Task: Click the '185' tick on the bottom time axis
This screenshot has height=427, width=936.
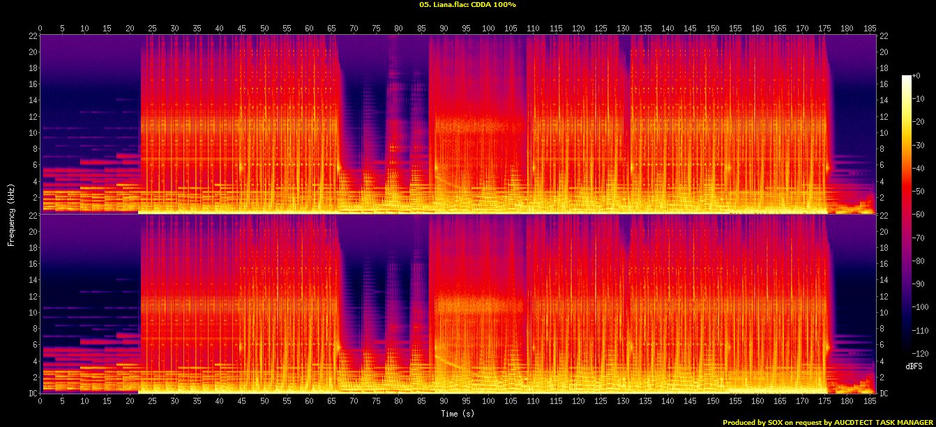Action: tap(868, 403)
